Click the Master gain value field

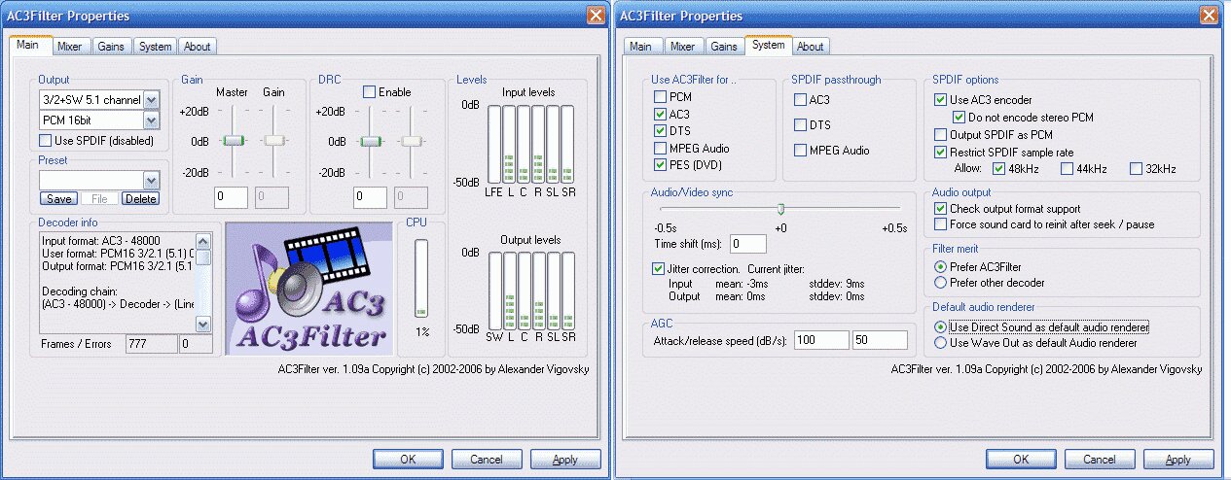pos(232,197)
